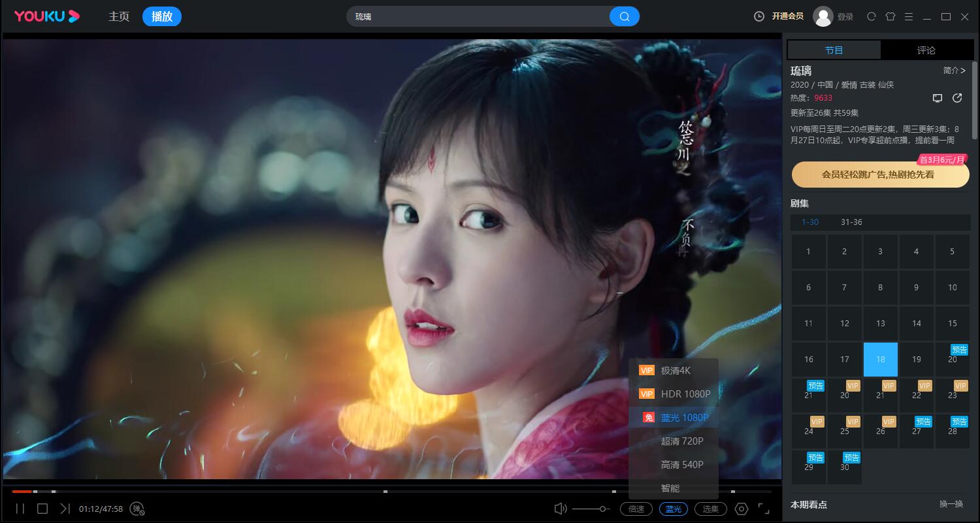Stop the video with the square button

click(42, 509)
